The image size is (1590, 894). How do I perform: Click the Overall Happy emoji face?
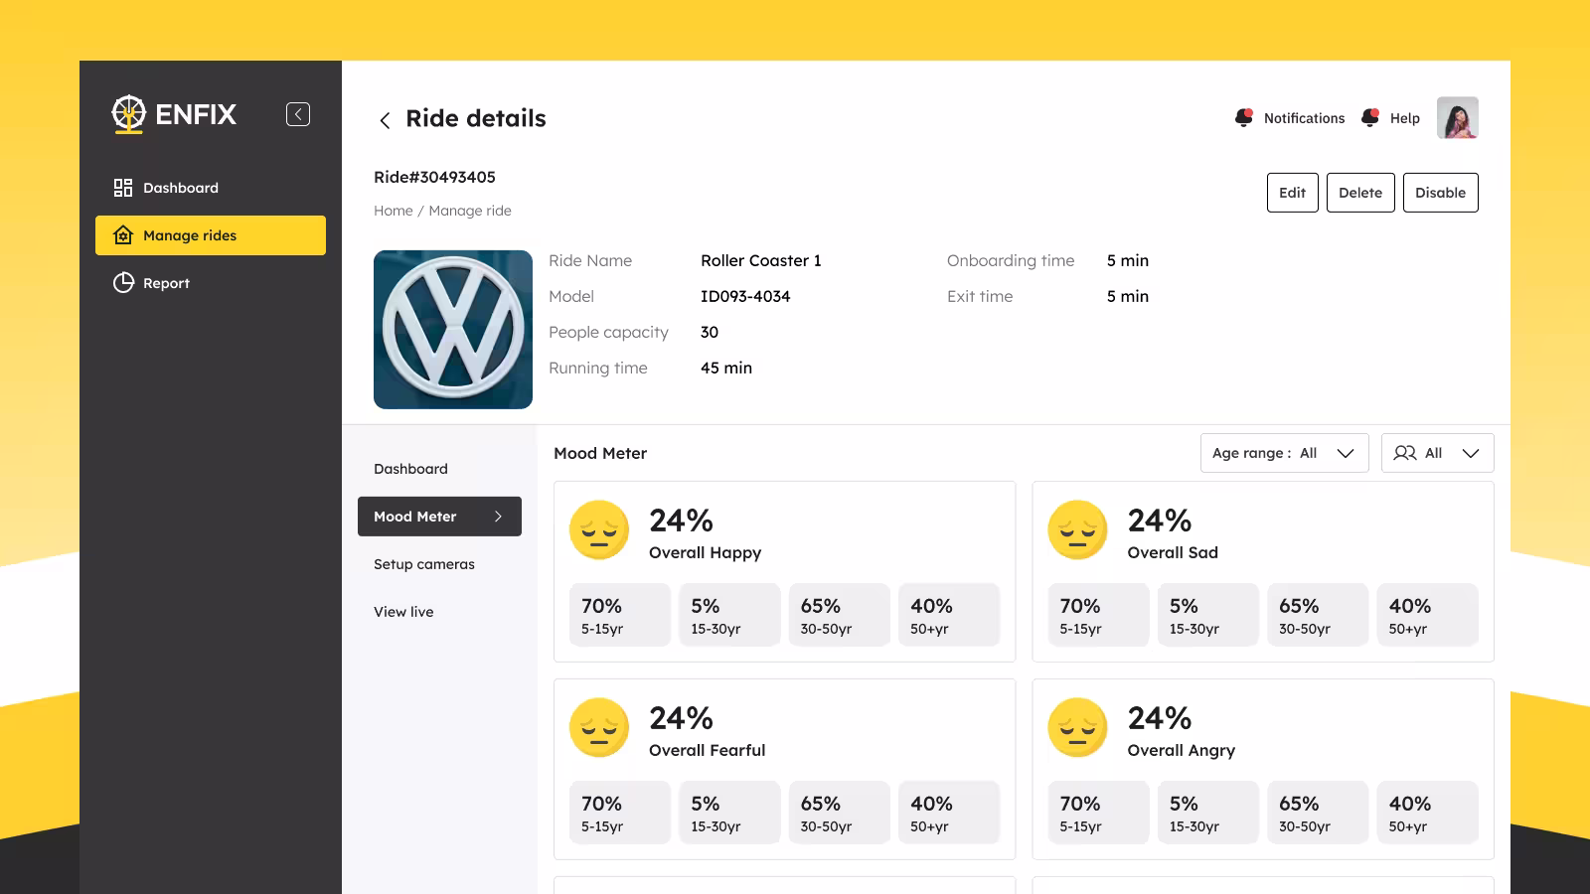click(599, 530)
